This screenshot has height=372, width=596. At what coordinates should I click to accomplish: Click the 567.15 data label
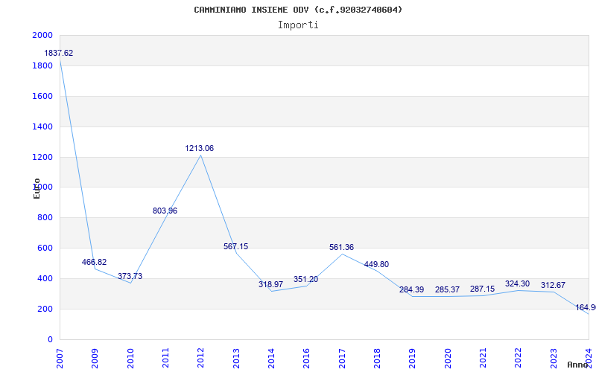pos(235,246)
